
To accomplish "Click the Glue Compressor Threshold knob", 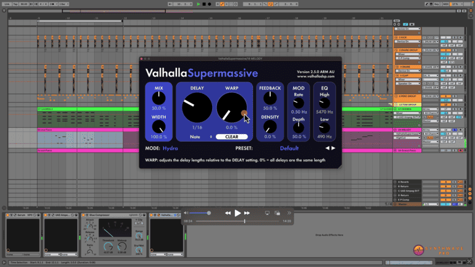I will pos(108,246).
